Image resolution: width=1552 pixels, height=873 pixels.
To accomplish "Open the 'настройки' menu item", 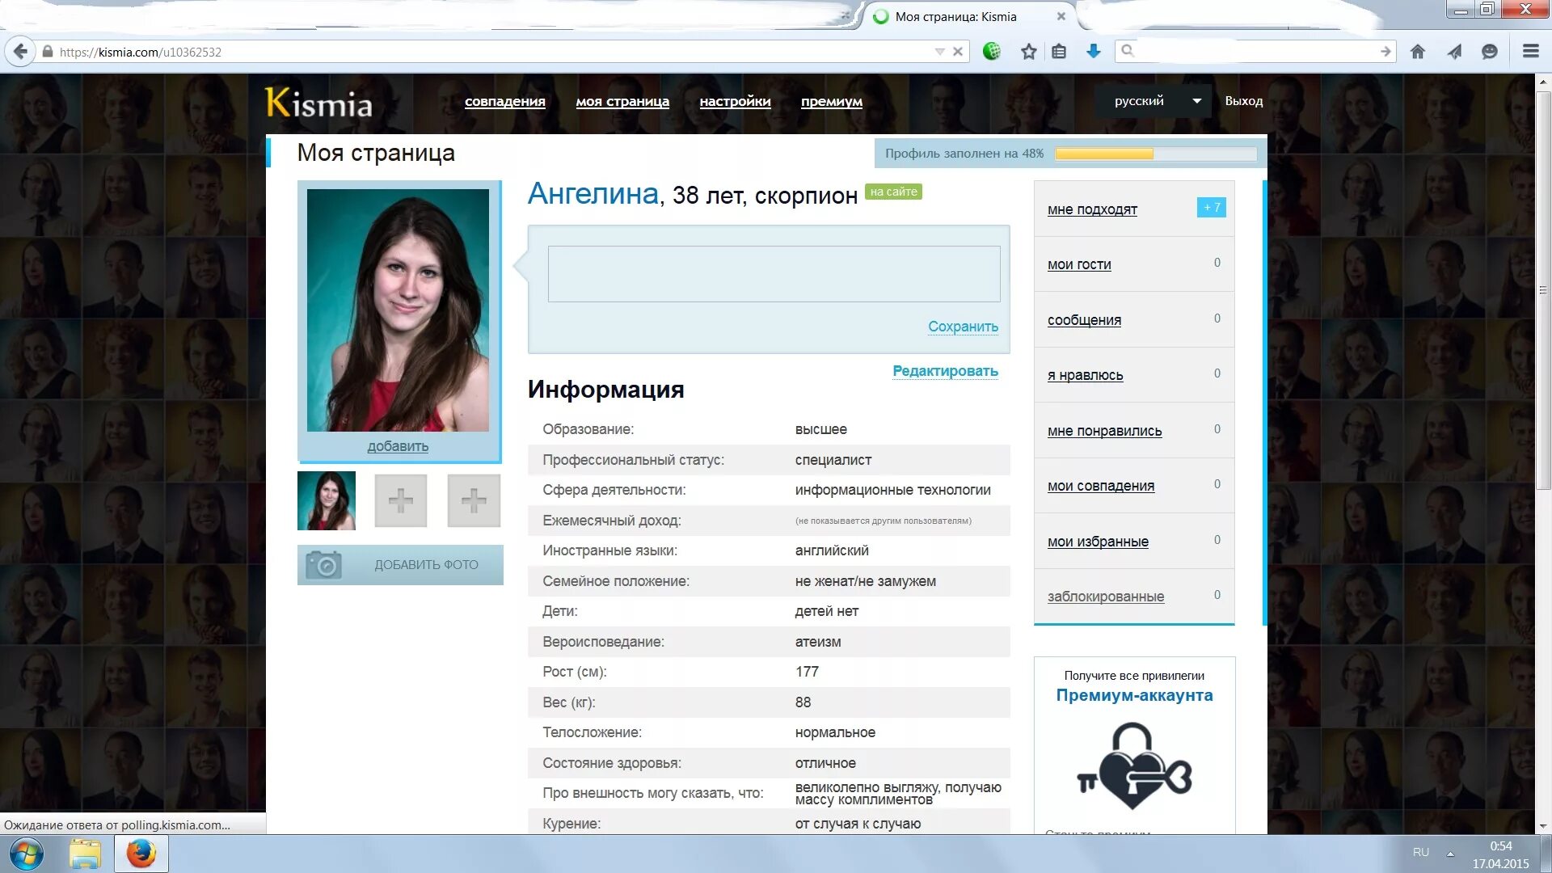I will coord(735,101).
